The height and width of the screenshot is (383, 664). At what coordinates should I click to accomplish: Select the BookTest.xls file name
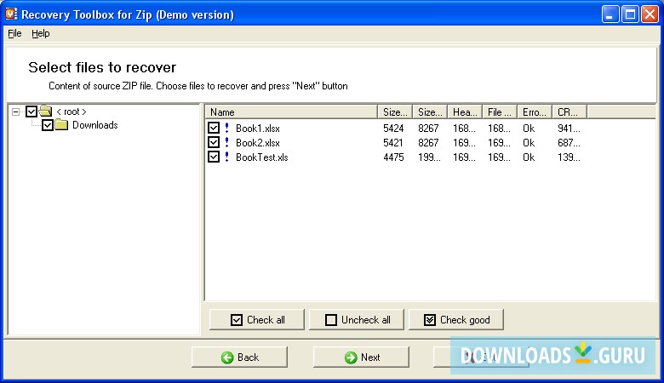pyautogui.click(x=261, y=157)
